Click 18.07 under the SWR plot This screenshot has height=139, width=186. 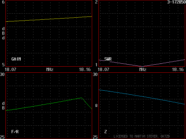click(x=103, y=69)
